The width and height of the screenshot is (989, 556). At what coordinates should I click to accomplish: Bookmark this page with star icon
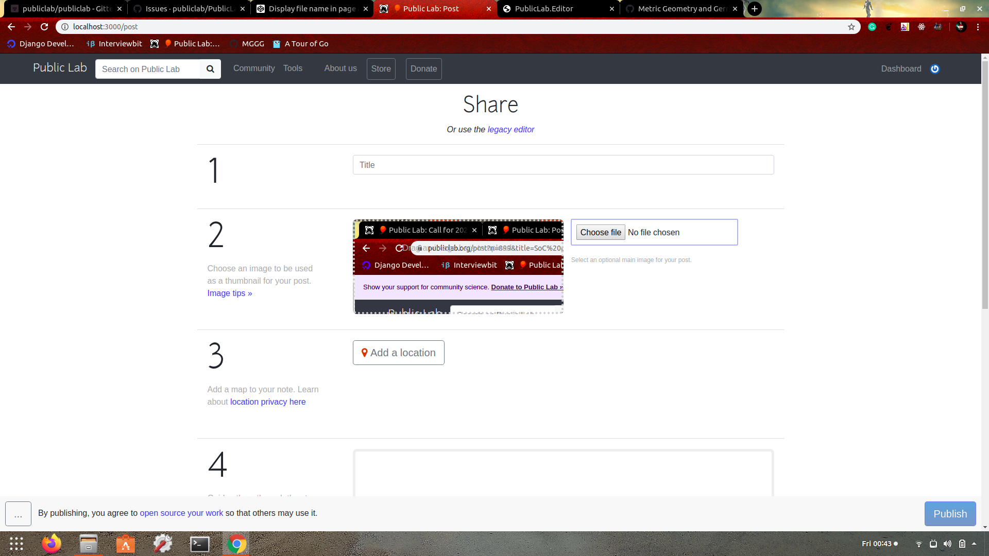851,27
